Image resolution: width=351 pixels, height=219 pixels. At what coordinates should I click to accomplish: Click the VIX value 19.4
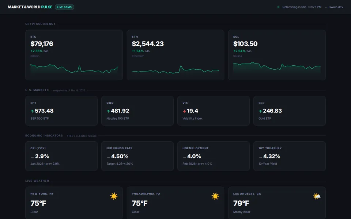pos(193,111)
